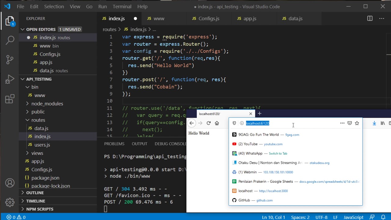Viewport: 391px width, 220px height.
Task: Change the UTF-8 file encoding
Action: point(321,217)
